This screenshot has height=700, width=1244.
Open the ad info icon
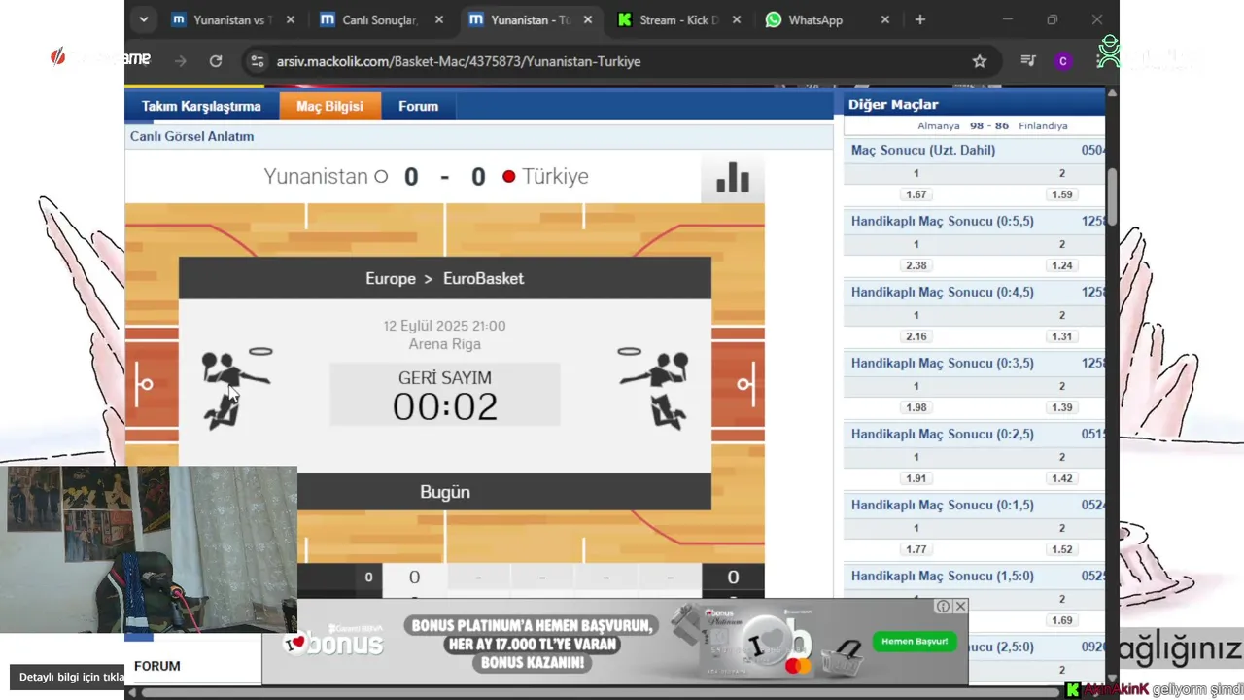tap(943, 606)
